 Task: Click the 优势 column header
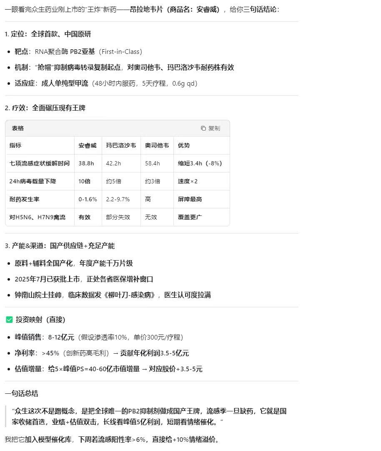click(184, 145)
